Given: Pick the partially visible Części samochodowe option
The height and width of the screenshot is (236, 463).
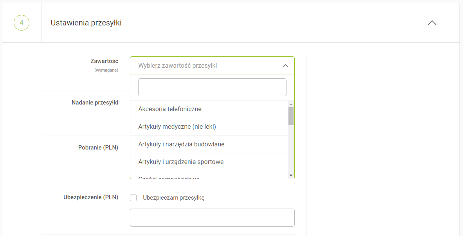Looking at the screenshot, I should point(169,177).
